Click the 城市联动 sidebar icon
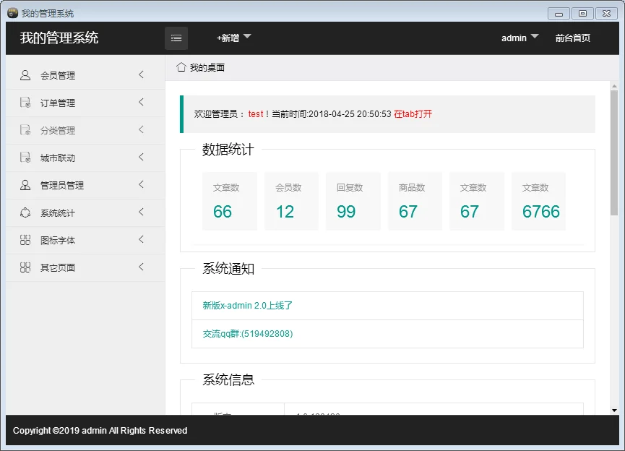The image size is (625, 451). coord(25,158)
